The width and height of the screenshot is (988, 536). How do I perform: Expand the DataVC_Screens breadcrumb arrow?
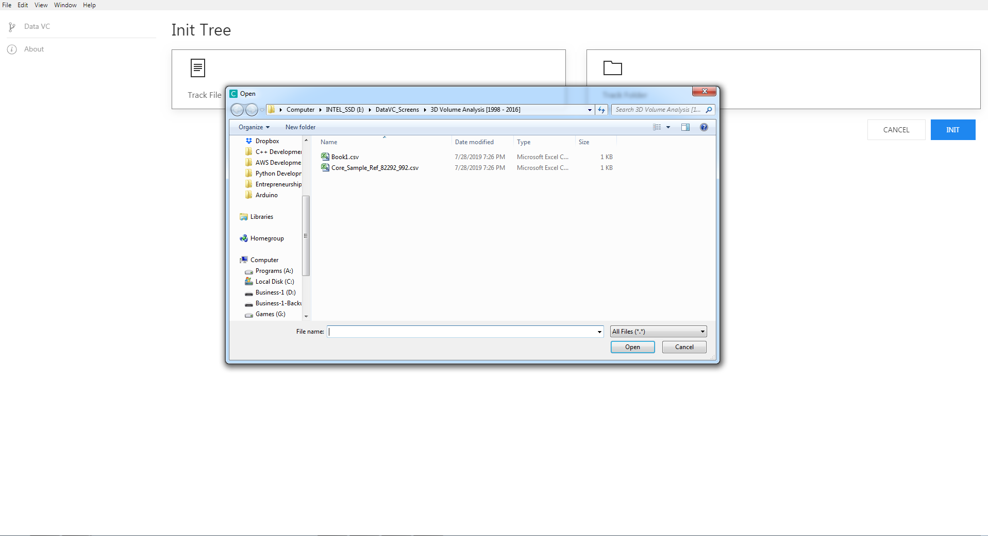click(x=425, y=110)
